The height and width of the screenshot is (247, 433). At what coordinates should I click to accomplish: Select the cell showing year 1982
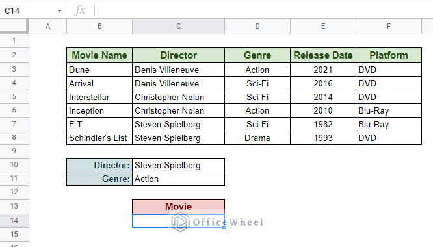click(x=323, y=124)
